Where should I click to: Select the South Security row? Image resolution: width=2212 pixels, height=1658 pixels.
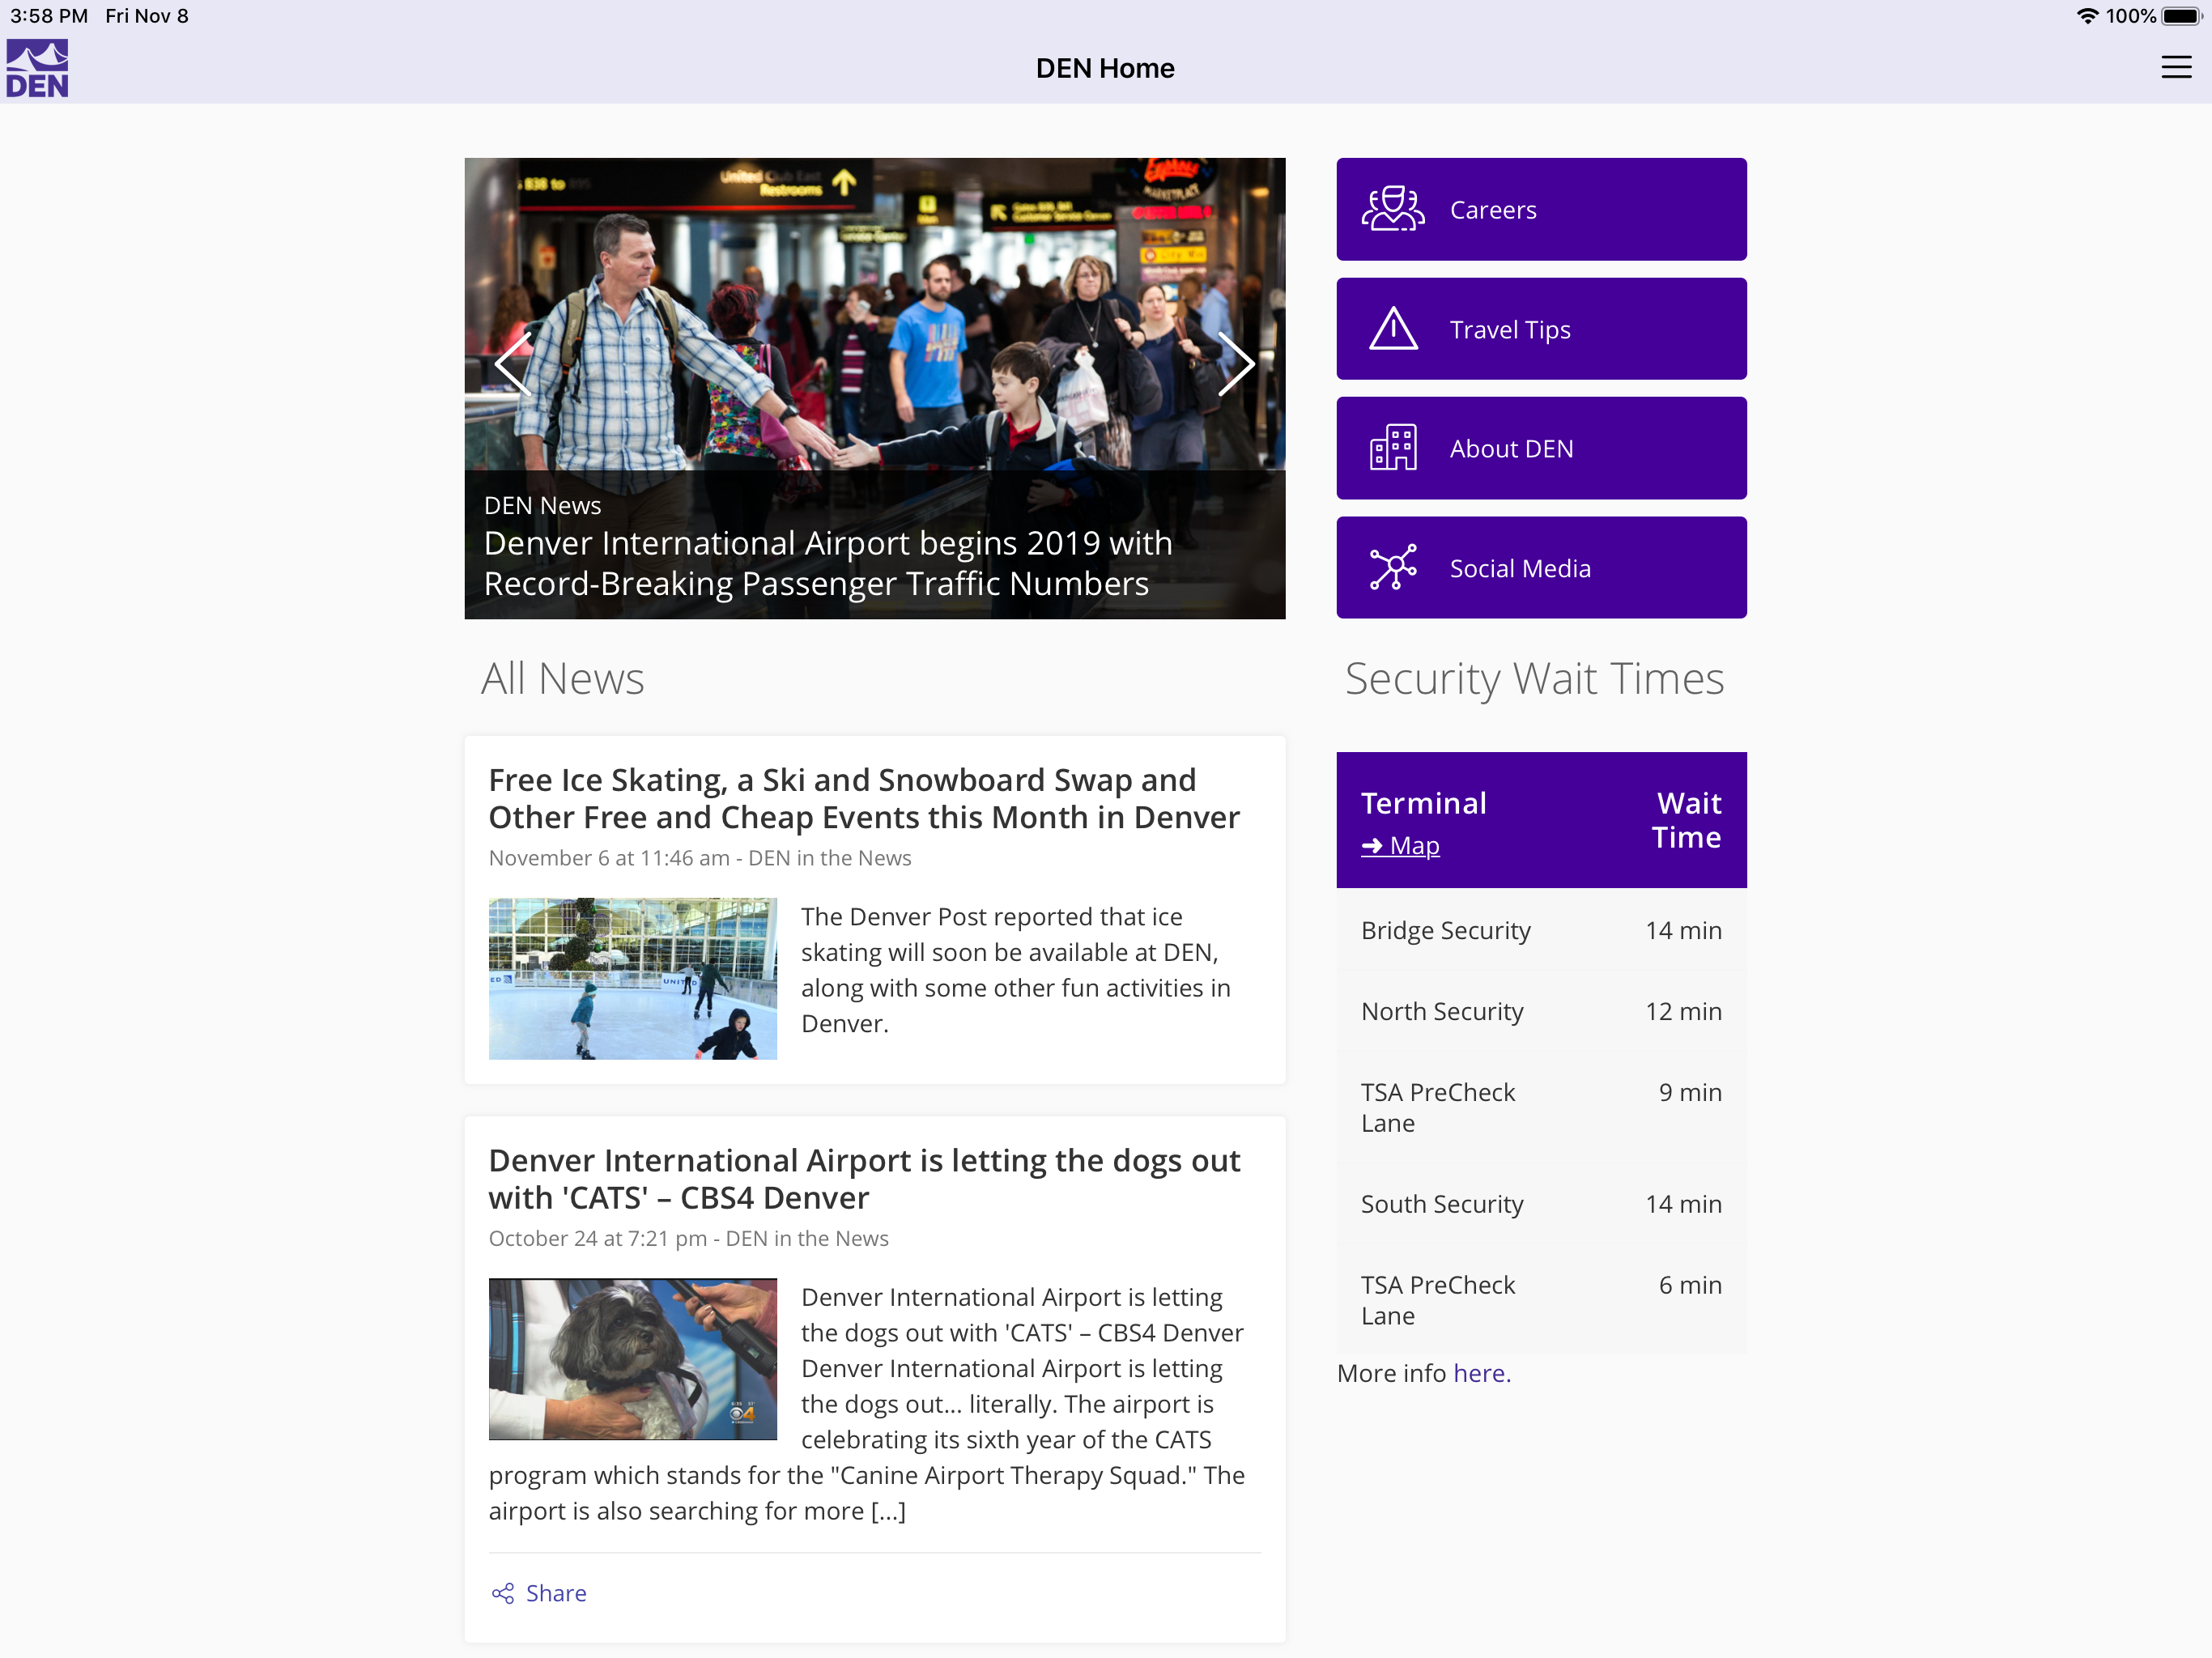coord(1541,1204)
